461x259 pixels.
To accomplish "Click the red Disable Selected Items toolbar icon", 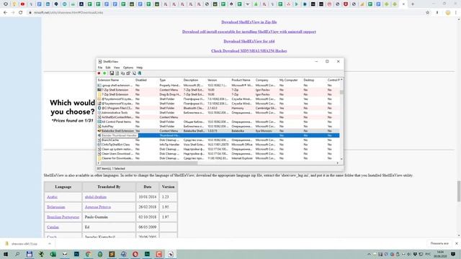I will pyautogui.click(x=99, y=73).
